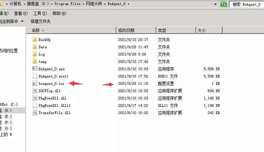Click the EXE11 文件 type cell

pyautogui.click(x=168, y=76)
